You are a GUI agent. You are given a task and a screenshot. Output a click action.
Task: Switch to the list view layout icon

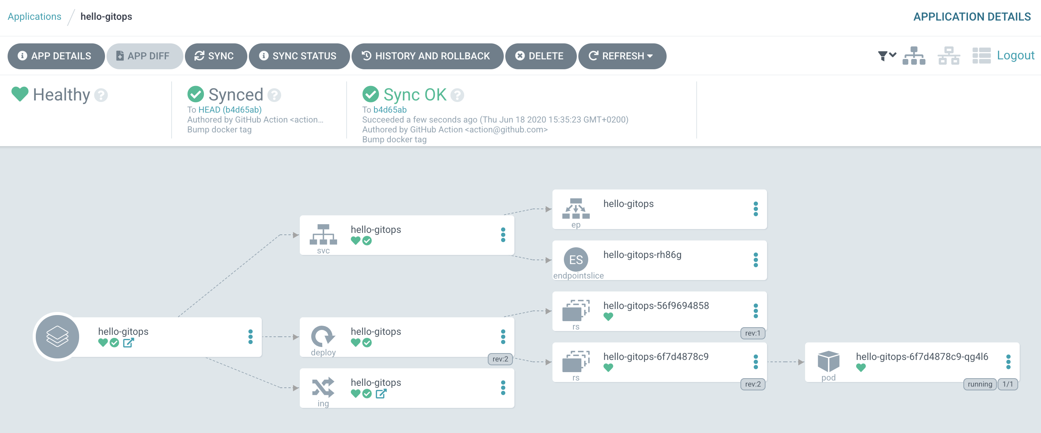[x=981, y=56]
